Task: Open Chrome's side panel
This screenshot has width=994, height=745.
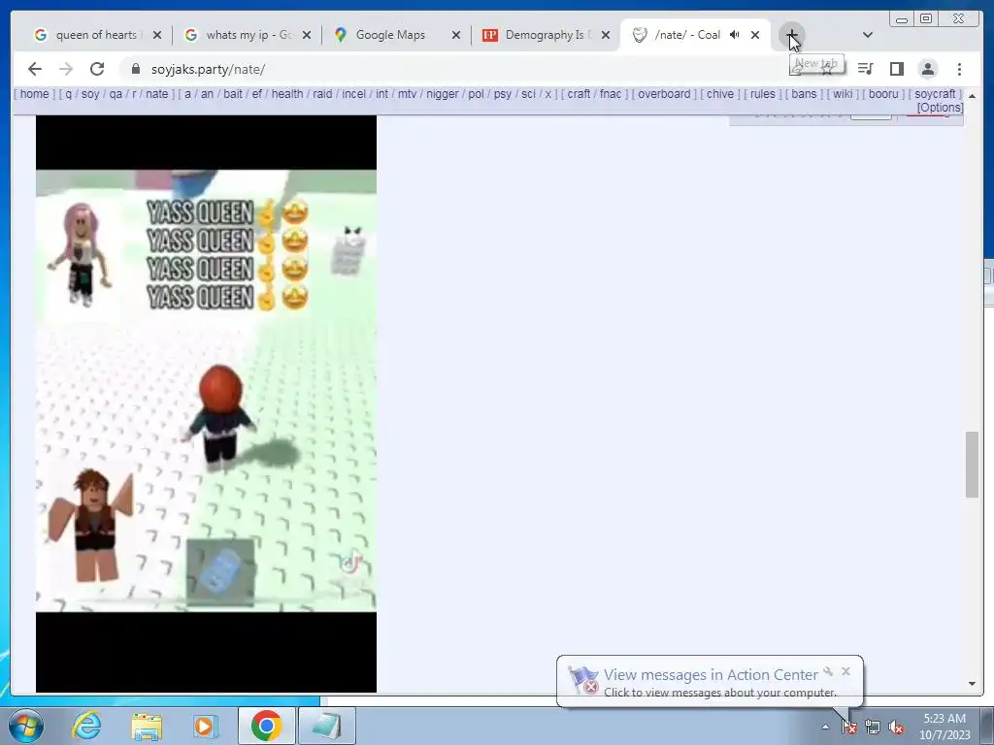Action: [896, 69]
